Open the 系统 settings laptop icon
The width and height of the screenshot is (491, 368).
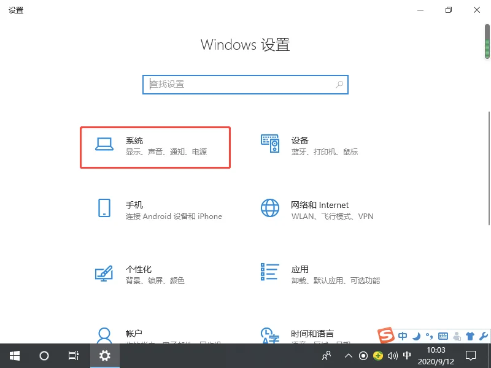104,144
